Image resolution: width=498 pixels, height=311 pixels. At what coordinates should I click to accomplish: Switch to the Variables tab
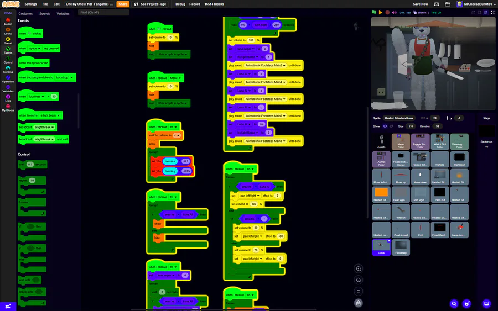point(63,14)
